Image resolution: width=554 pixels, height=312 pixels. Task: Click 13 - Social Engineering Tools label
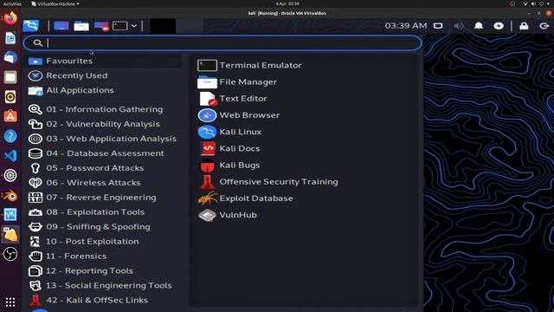109,285
